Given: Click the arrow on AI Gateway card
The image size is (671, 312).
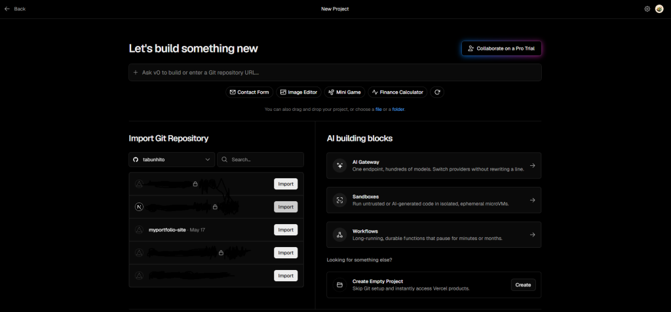Looking at the screenshot, I should click(532, 166).
